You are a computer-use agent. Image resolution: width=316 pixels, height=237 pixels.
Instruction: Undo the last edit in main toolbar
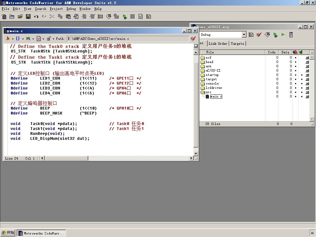[x=36, y=17]
